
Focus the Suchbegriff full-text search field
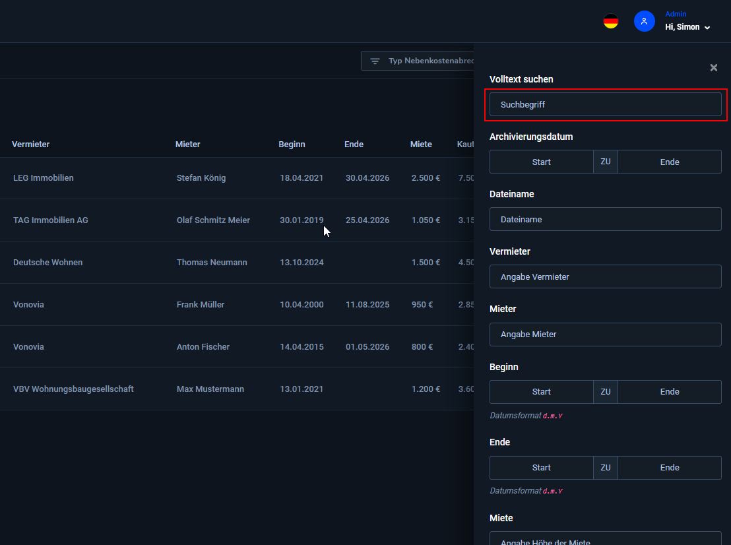tap(605, 104)
